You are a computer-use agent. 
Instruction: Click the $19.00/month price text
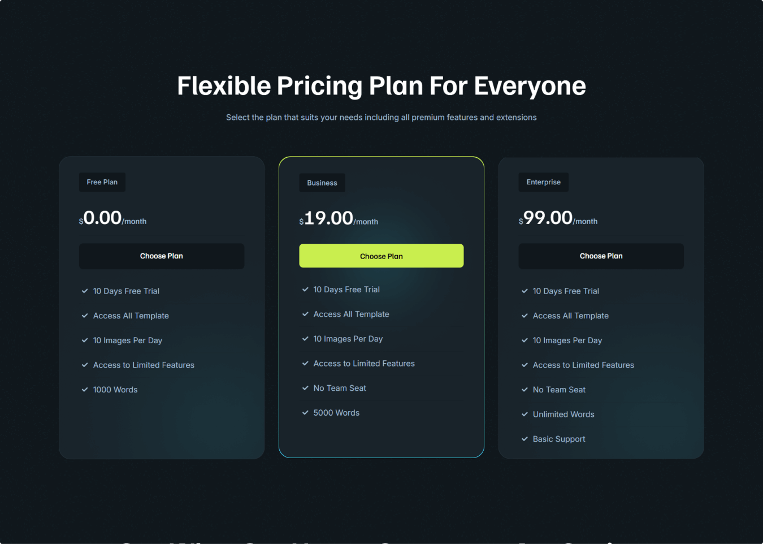point(339,218)
